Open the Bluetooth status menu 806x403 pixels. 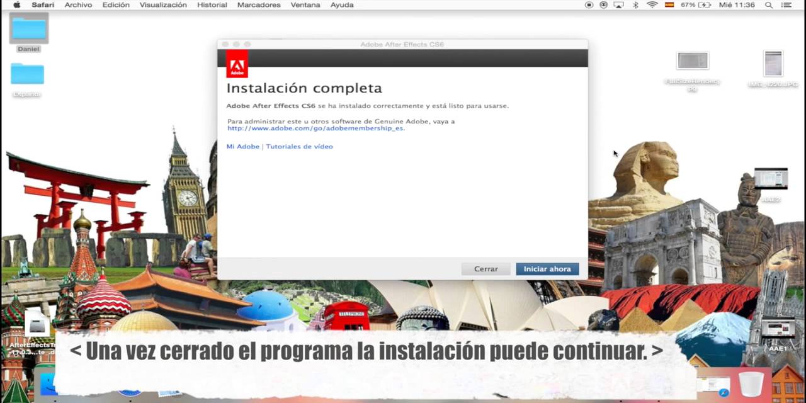(635, 4)
